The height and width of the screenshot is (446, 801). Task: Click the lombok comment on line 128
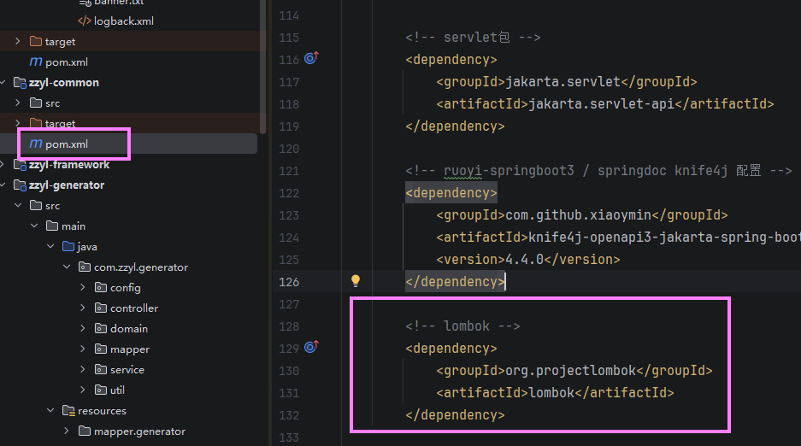point(462,326)
